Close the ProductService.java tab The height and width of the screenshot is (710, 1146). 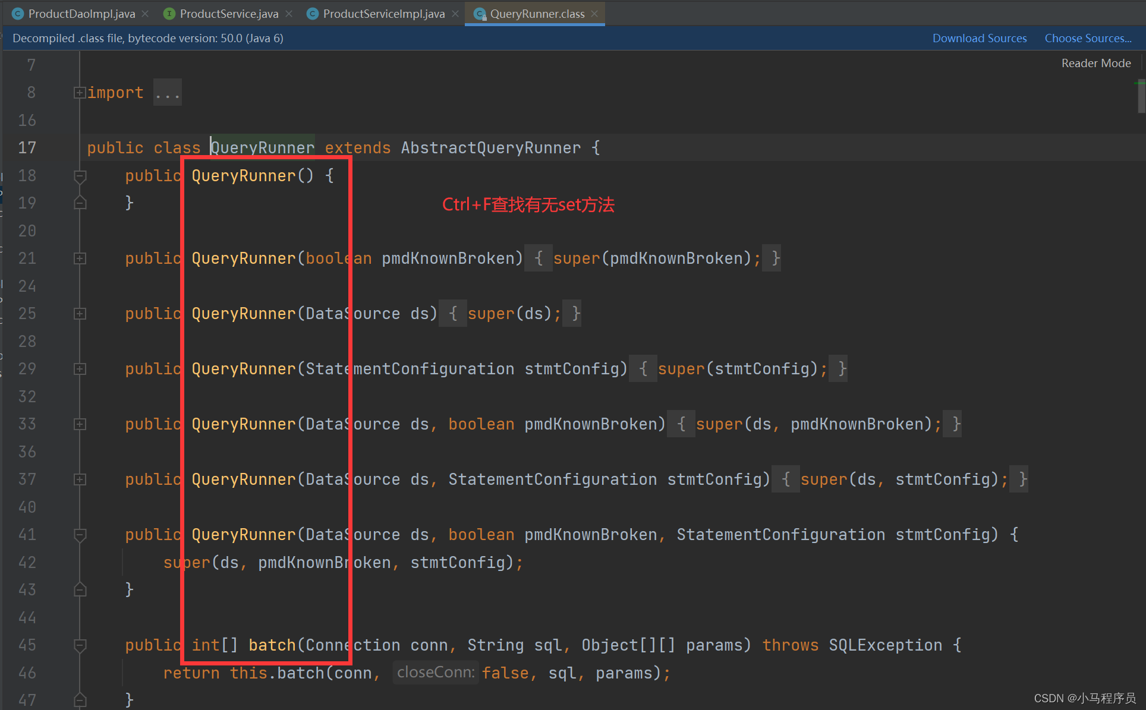[289, 14]
